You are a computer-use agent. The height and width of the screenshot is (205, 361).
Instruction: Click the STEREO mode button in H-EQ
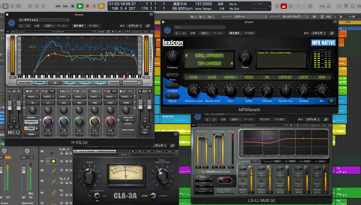click(x=31, y=122)
